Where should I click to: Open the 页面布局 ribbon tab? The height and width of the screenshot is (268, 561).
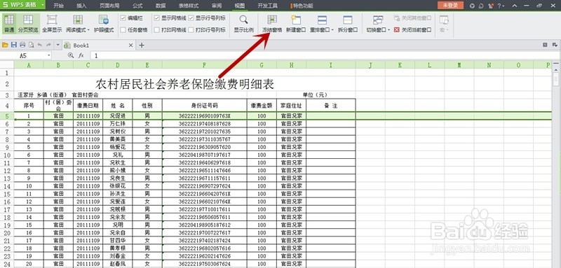[109, 6]
